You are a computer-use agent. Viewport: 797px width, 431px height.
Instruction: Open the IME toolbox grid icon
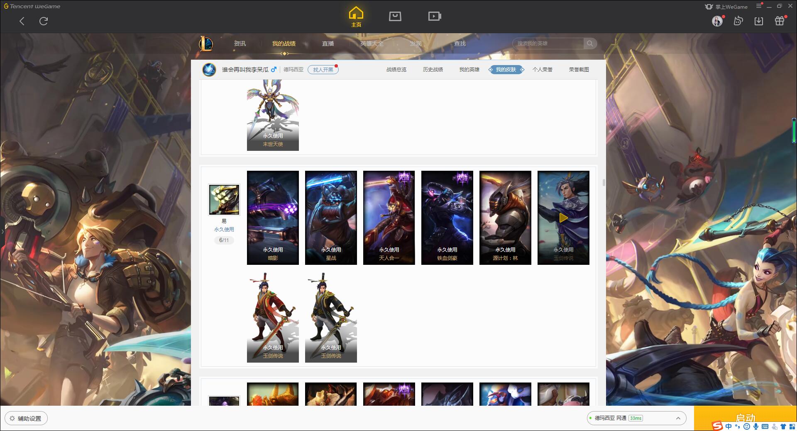tap(792, 426)
